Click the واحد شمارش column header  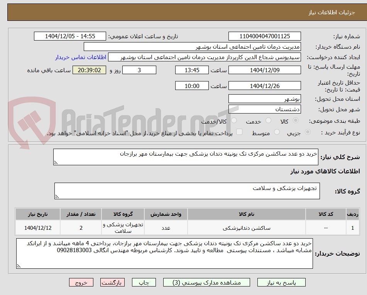point(166,214)
